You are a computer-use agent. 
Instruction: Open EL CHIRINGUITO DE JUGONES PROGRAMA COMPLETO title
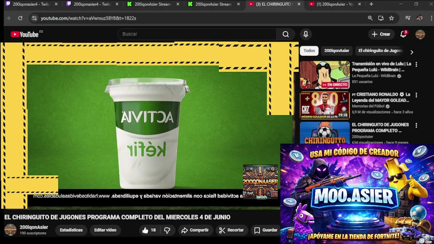tap(380, 127)
